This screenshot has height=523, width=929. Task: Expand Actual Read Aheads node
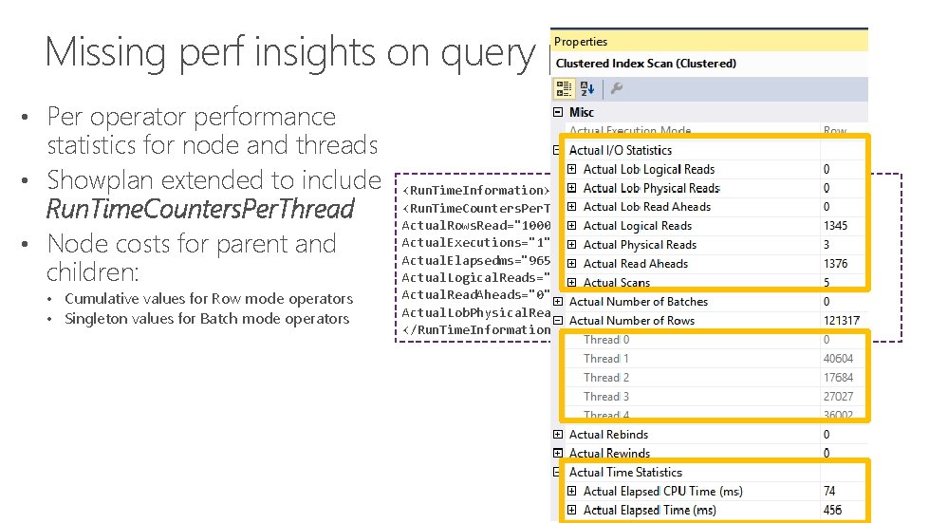572,264
